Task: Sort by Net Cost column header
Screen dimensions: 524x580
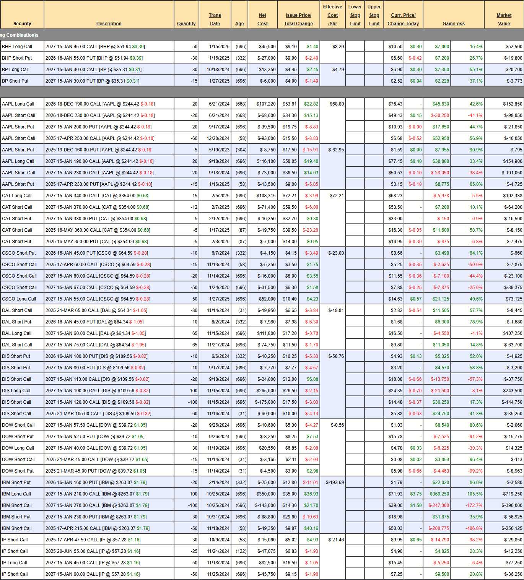Action: (262, 19)
